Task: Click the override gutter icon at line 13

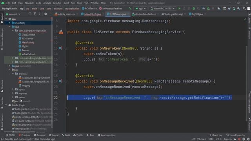Action: click(60, 48)
